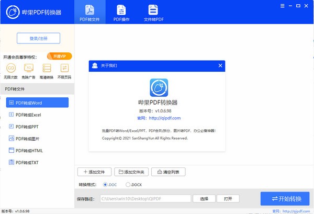Select PDF转成Word in sidebar
Screen dimensions: 314x214
[x=37, y=103]
